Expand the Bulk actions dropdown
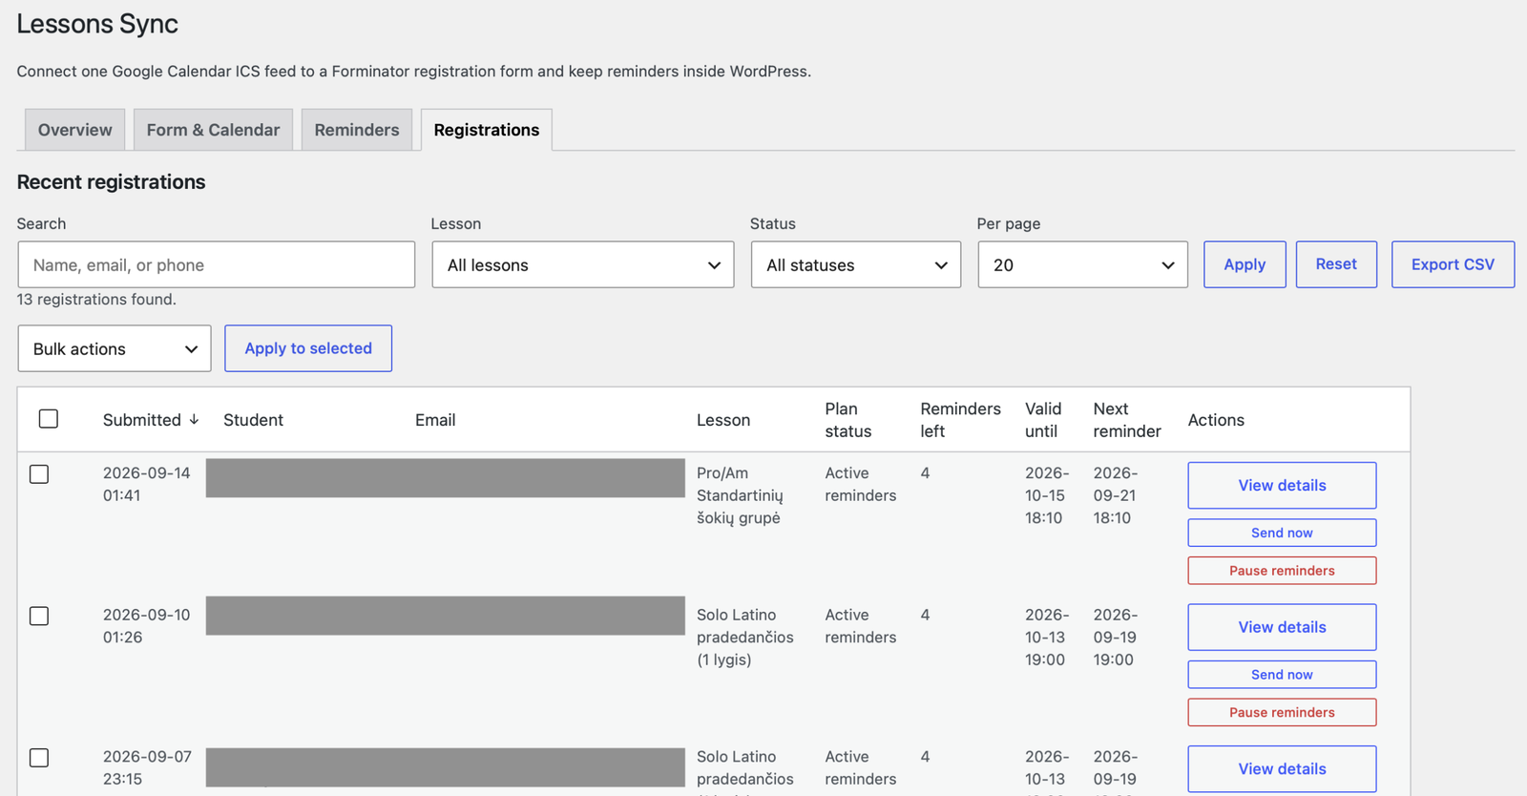This screenshot has height=796, width=1527. (x=115, y=348)
